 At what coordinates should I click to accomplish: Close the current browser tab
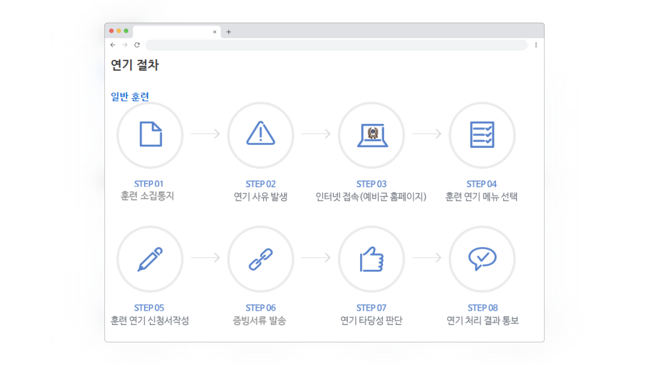(215, 32)
